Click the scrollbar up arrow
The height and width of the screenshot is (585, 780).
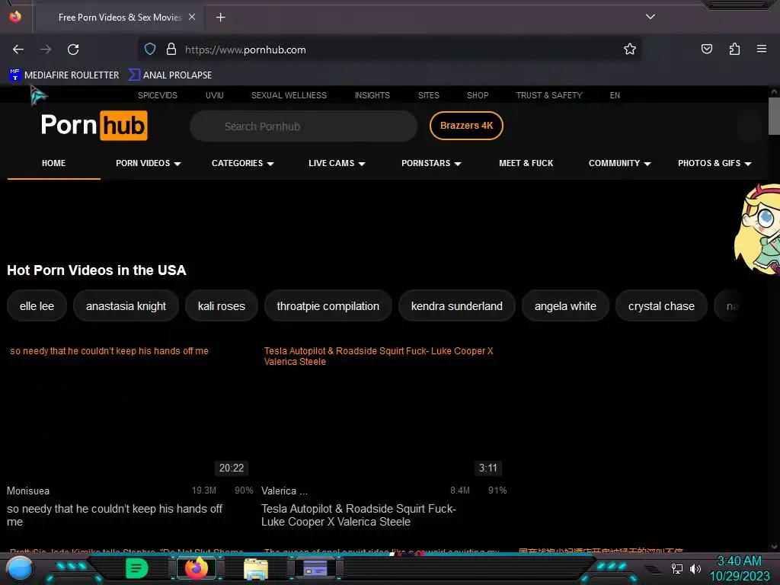pyautogui.click(x=774, y=91)
